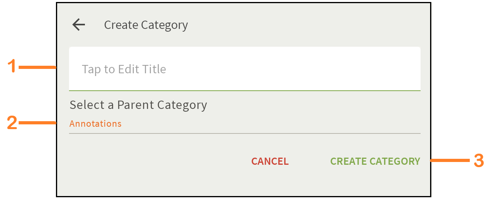Viewport: 492px width, 200px height.
Task: Click the green CREATE CATEGORY button
Action: [x=375, y=161]
